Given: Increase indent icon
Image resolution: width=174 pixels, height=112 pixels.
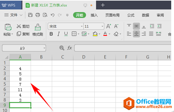Looking at the screenshot, I should coord(159,26).
